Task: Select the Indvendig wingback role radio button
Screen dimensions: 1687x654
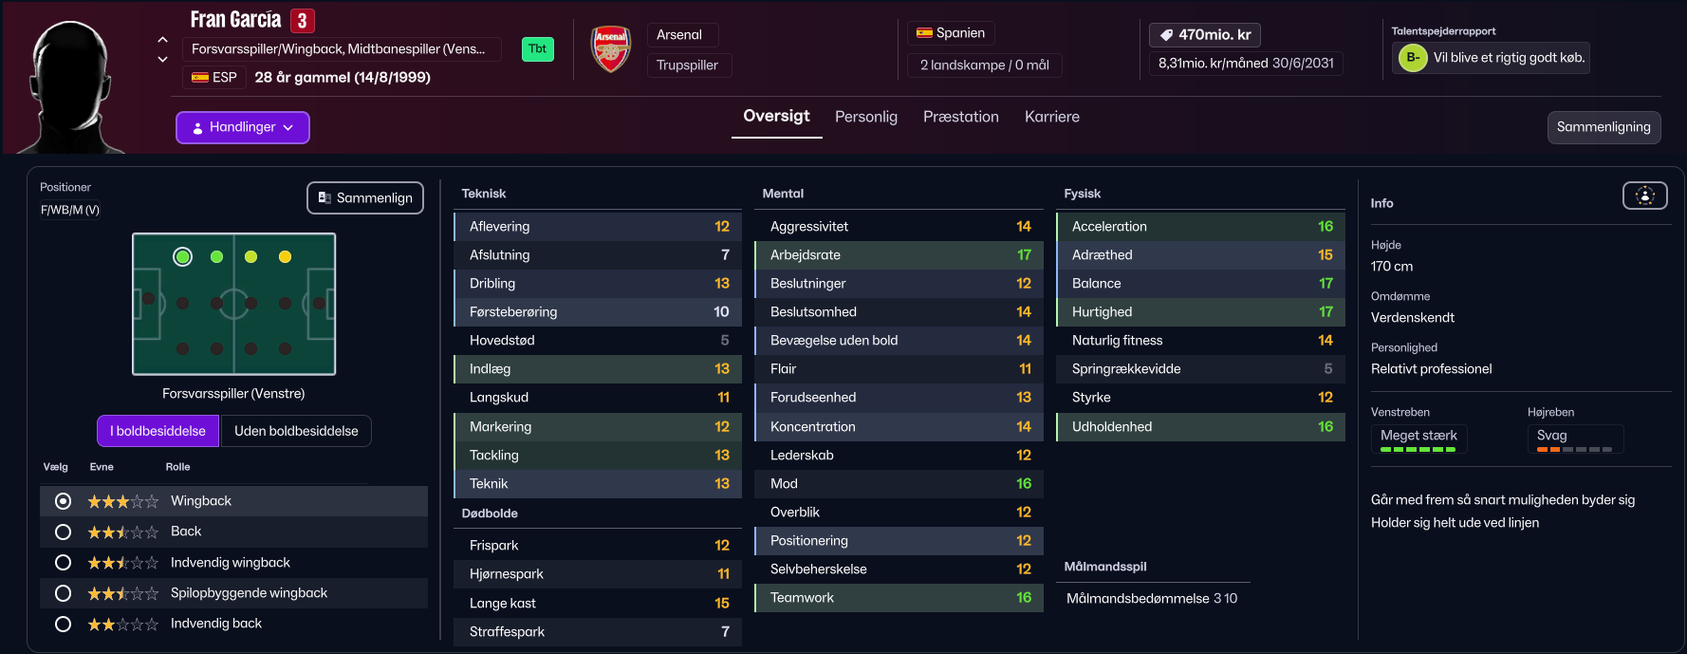Action: (x=64, y=563)
